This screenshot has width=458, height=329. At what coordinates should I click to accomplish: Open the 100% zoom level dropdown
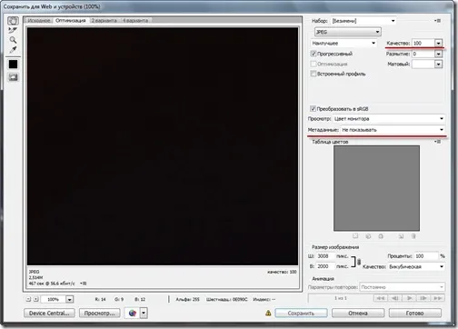pos(70,299)
